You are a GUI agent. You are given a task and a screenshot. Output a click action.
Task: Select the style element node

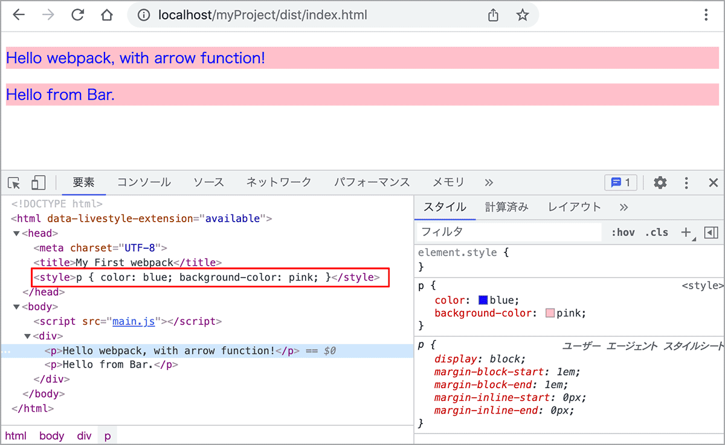[x=207, y=278]
